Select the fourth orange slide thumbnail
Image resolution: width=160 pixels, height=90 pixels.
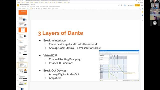[x=23, y=30]
